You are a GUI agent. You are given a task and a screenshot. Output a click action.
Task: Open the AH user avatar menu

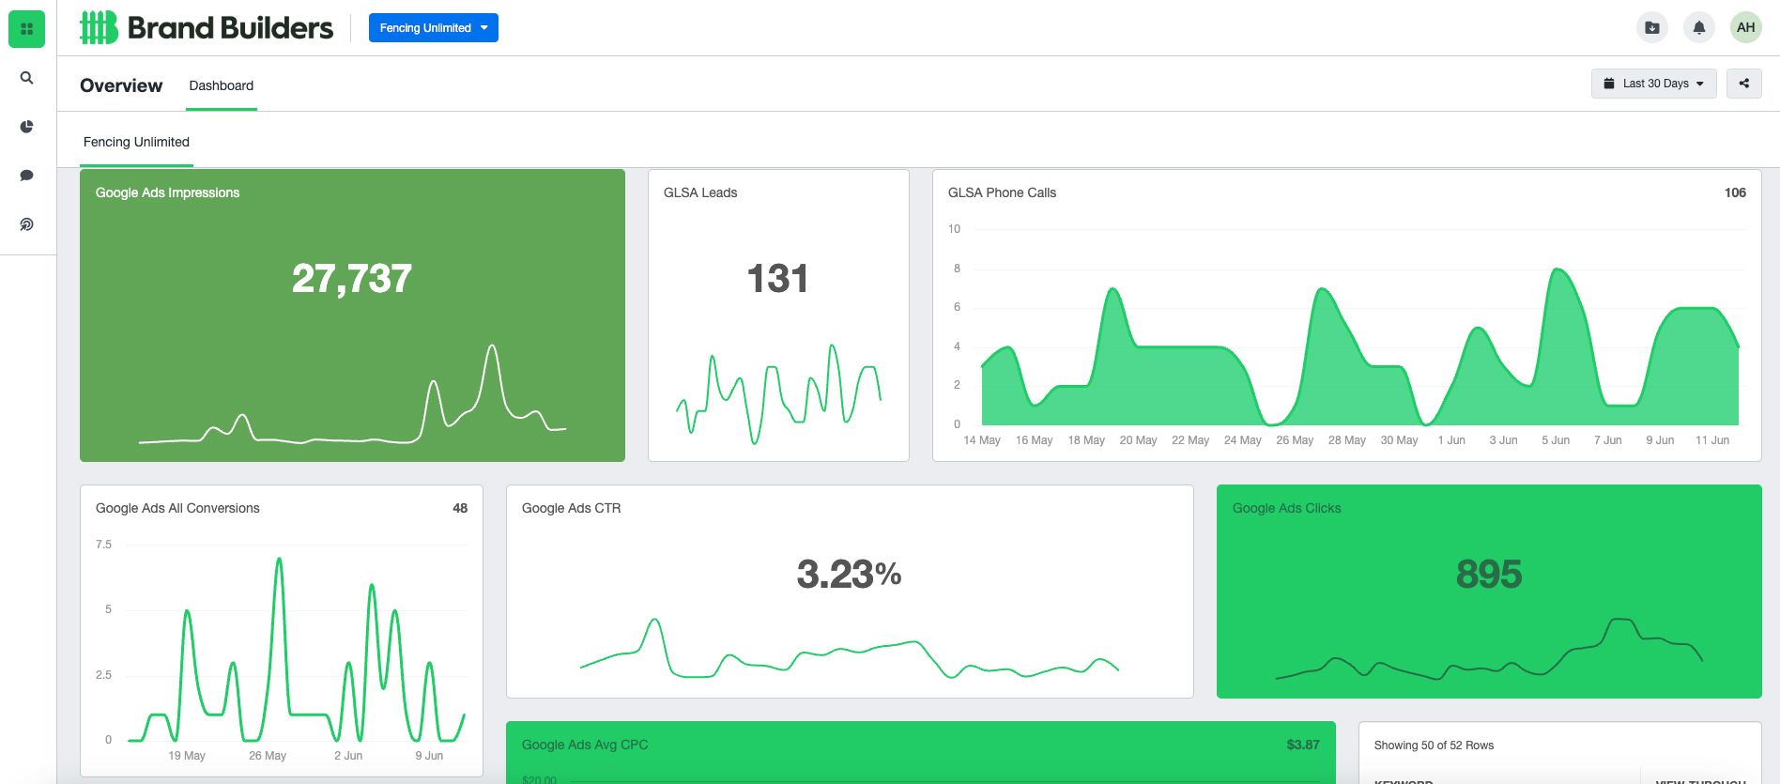[1746, 28]
